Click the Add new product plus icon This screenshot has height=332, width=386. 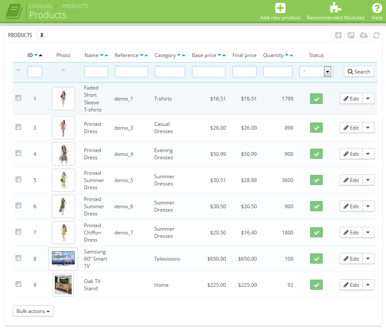(280, 8)
